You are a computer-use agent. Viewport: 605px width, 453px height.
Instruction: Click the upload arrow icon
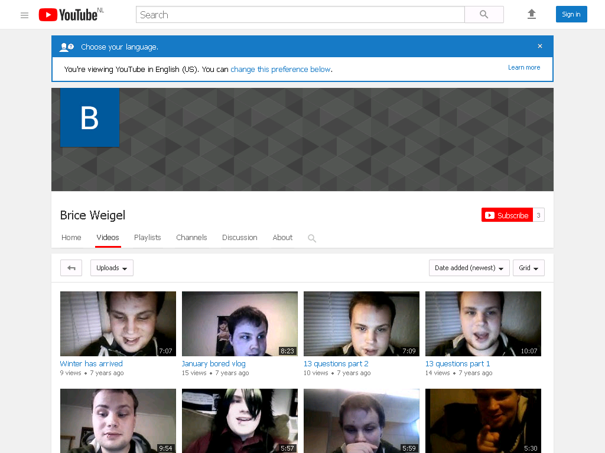click(x=532, y=14)
